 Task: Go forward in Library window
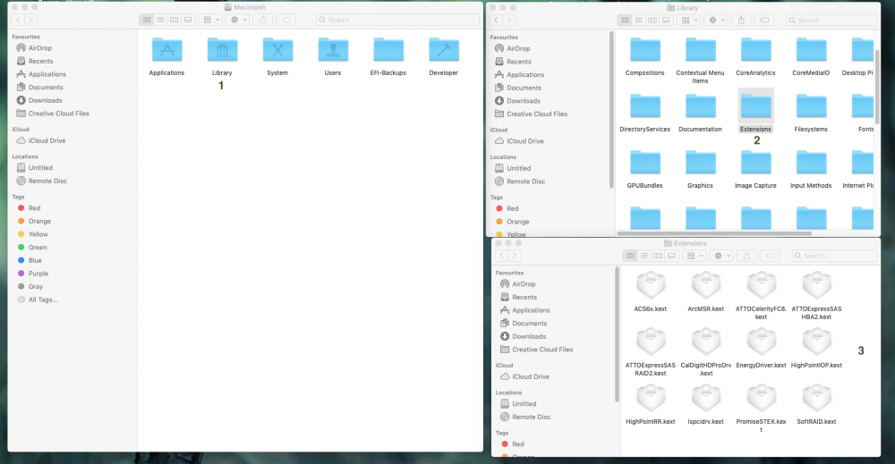[x=508, y=20]
